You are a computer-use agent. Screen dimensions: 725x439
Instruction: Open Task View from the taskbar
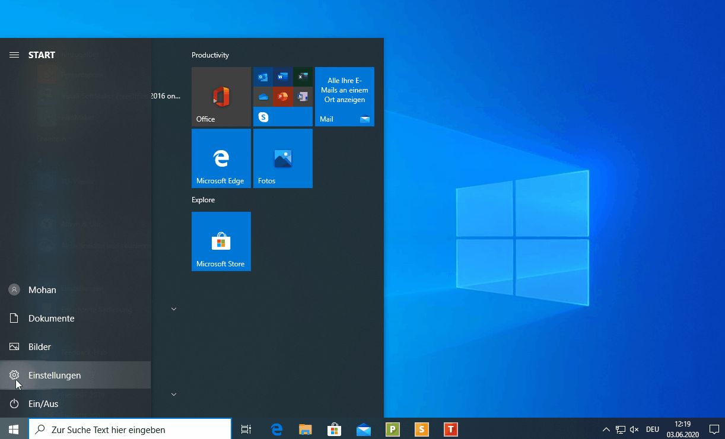click(246, 429)
